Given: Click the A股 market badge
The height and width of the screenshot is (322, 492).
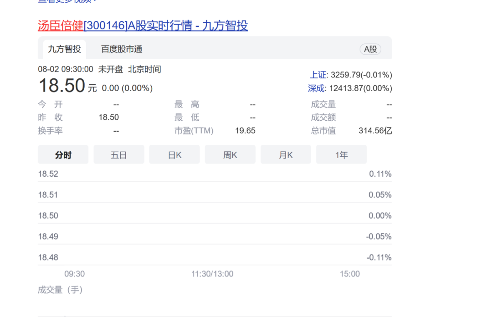Looking at the screenshot, I should coord(370,49).
